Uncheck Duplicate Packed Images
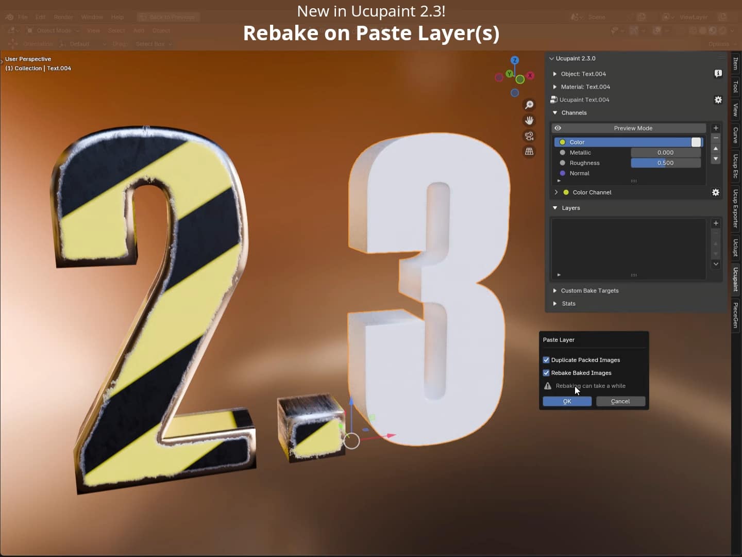Image resolution: width=742 pixels, height=557 pixels. pos(547,359)
